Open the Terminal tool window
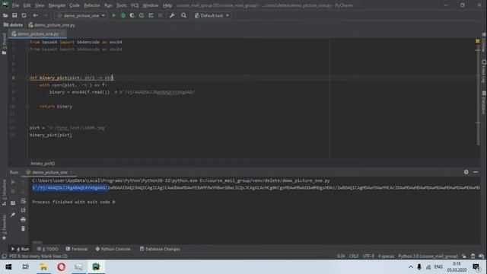 click(x=77, y=249)
